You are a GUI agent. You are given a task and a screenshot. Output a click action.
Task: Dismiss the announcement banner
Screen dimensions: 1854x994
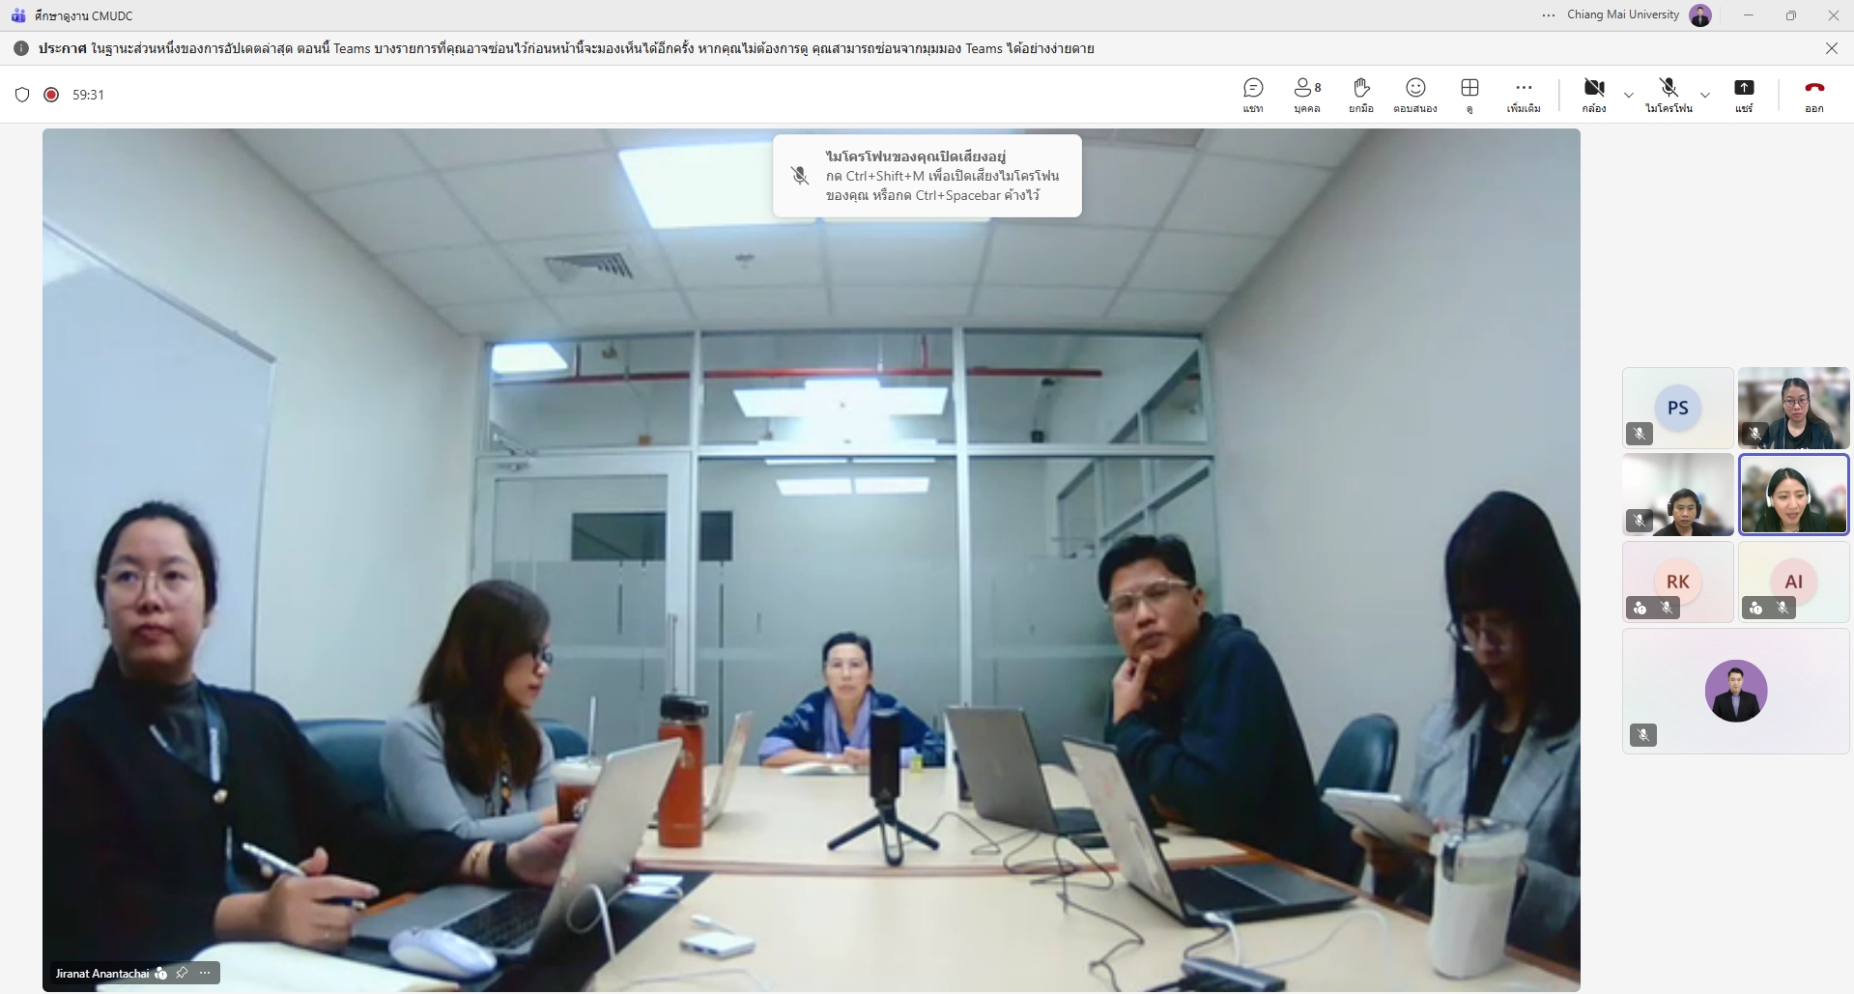(x=1831, y=48)
